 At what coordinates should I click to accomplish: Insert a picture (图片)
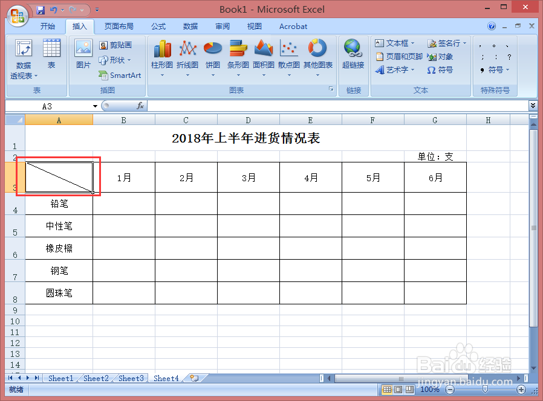83,54
